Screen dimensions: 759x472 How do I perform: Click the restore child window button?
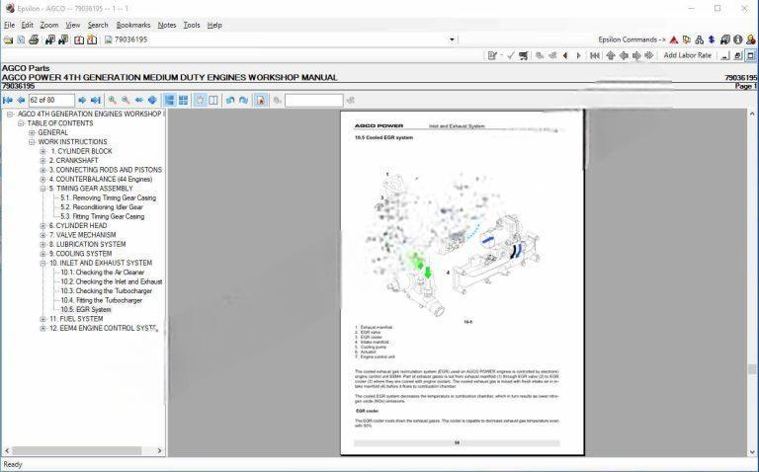[737, 55]
